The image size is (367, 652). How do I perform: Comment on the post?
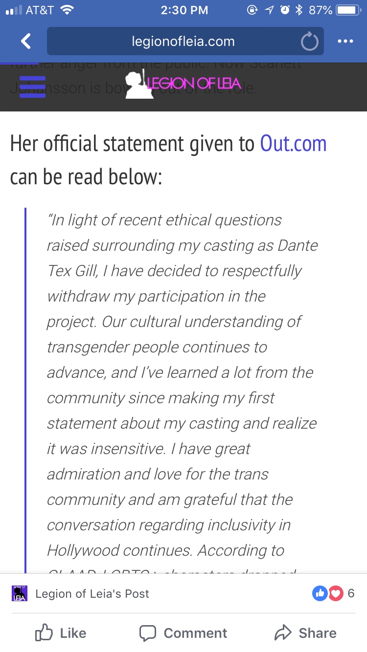(183, 633)
